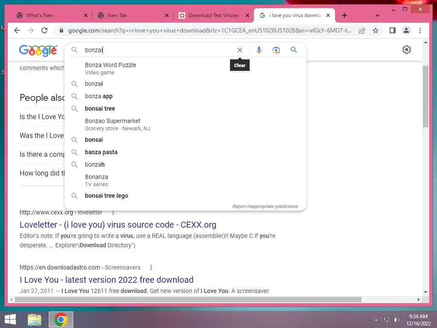The image size is (437, 328).
Task: Open the volume speaker tray icon
Action: [x=397, y=320]
